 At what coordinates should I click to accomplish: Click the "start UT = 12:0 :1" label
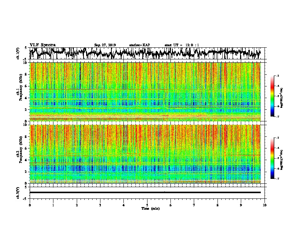coord(182,45)
